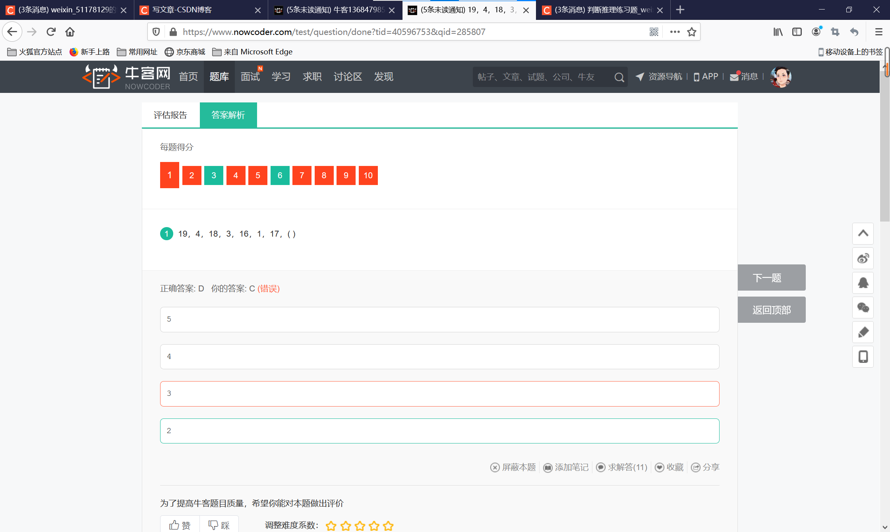Click 添加笔记 to add a note
890x532 pixels.
click(x=566, y=467)
